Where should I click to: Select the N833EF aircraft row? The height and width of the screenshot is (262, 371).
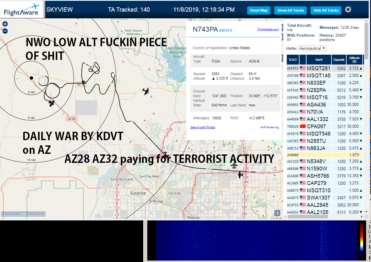click(x=325, y=83)
